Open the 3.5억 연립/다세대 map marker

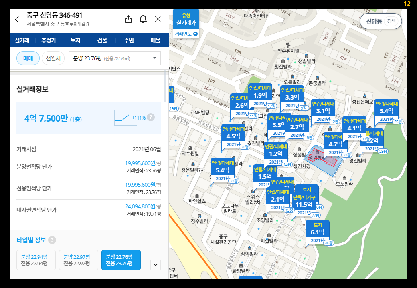point(277,125)
